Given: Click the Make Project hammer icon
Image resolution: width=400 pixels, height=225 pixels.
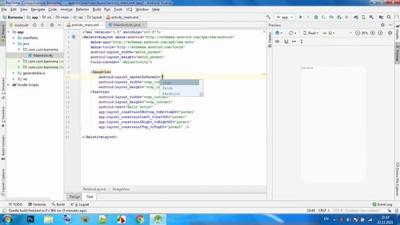Looking at the screenshot, I should [x=268, y=17].
